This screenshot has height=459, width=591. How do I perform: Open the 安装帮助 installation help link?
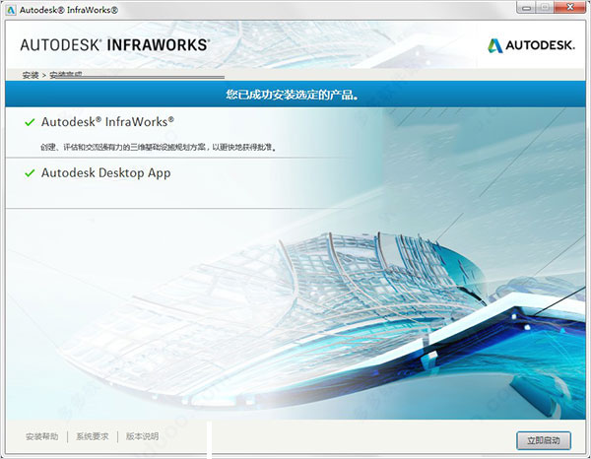[x=41, y=436]
